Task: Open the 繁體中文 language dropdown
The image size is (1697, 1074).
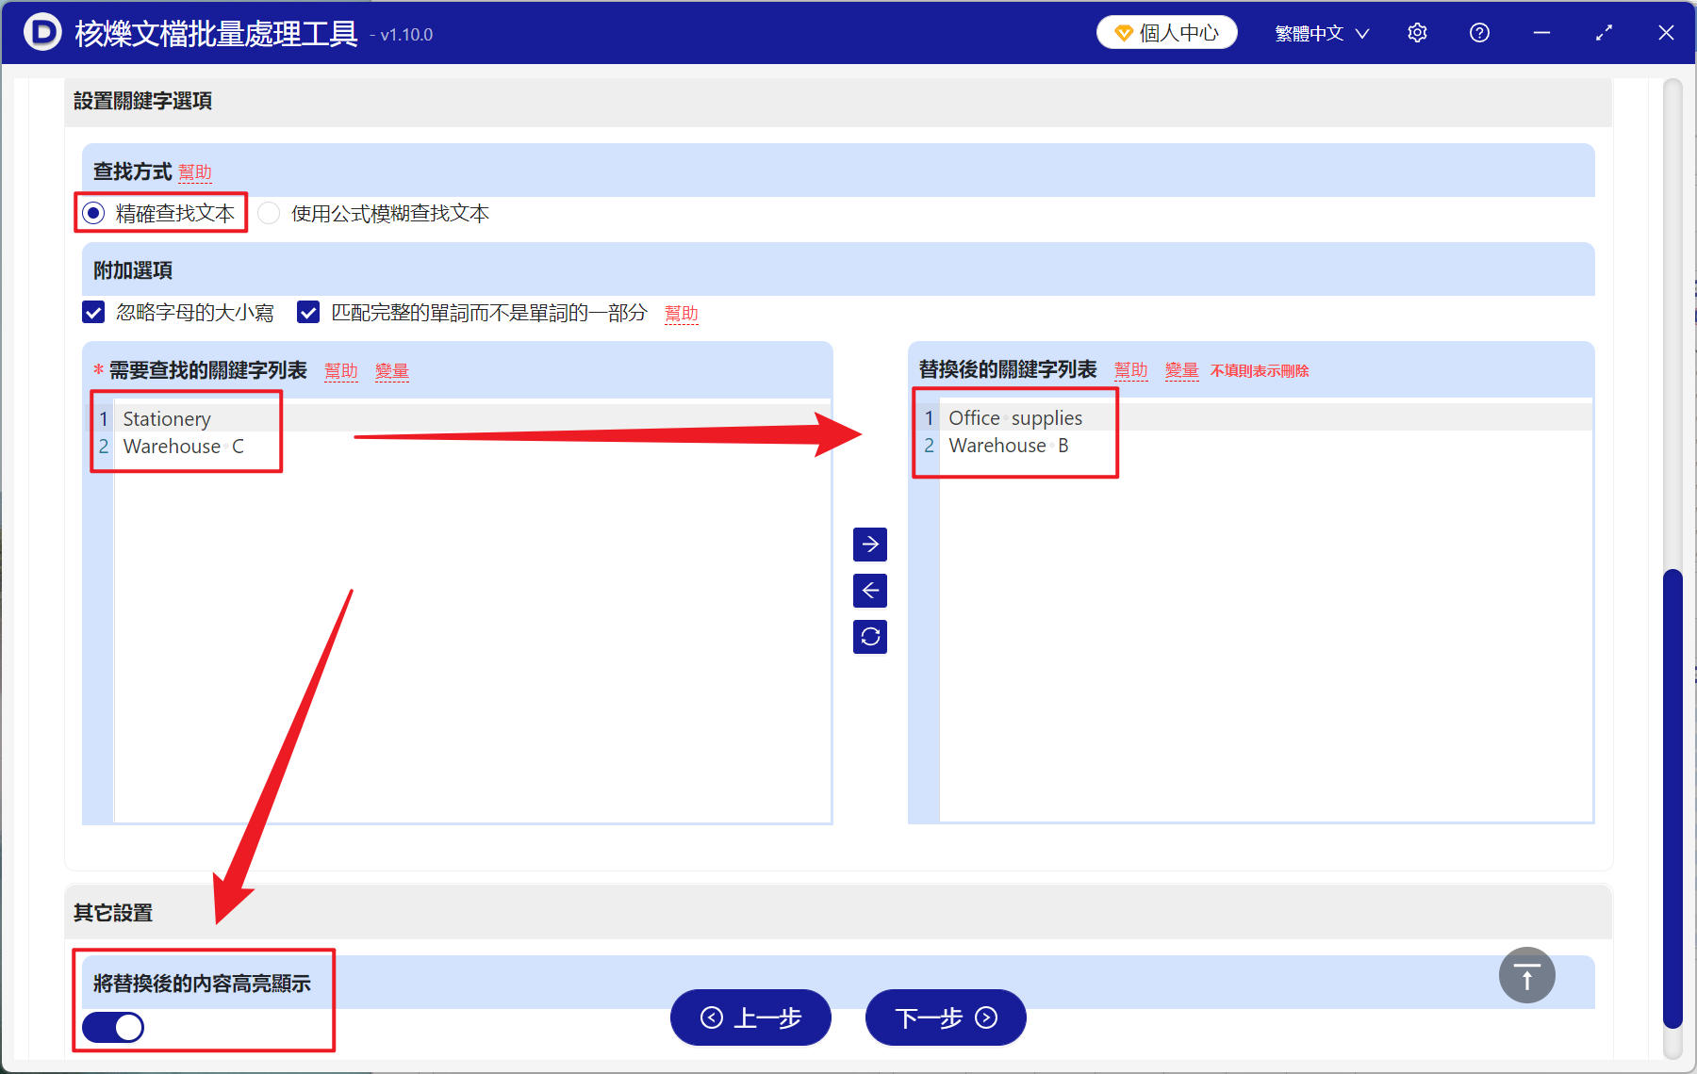Action: point(1319,32)
